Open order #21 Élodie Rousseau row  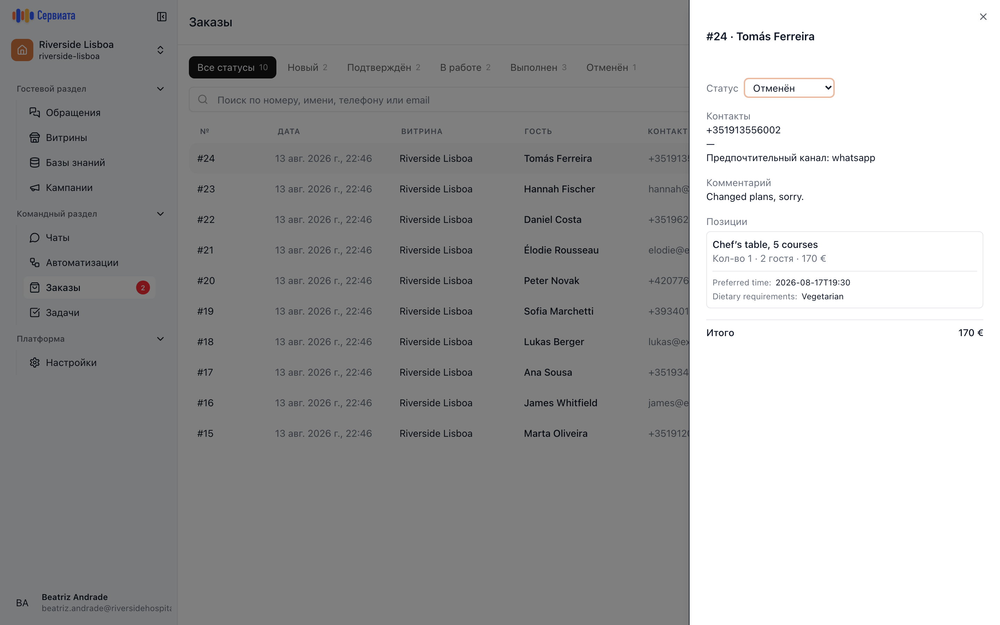[x=439, y=250]
